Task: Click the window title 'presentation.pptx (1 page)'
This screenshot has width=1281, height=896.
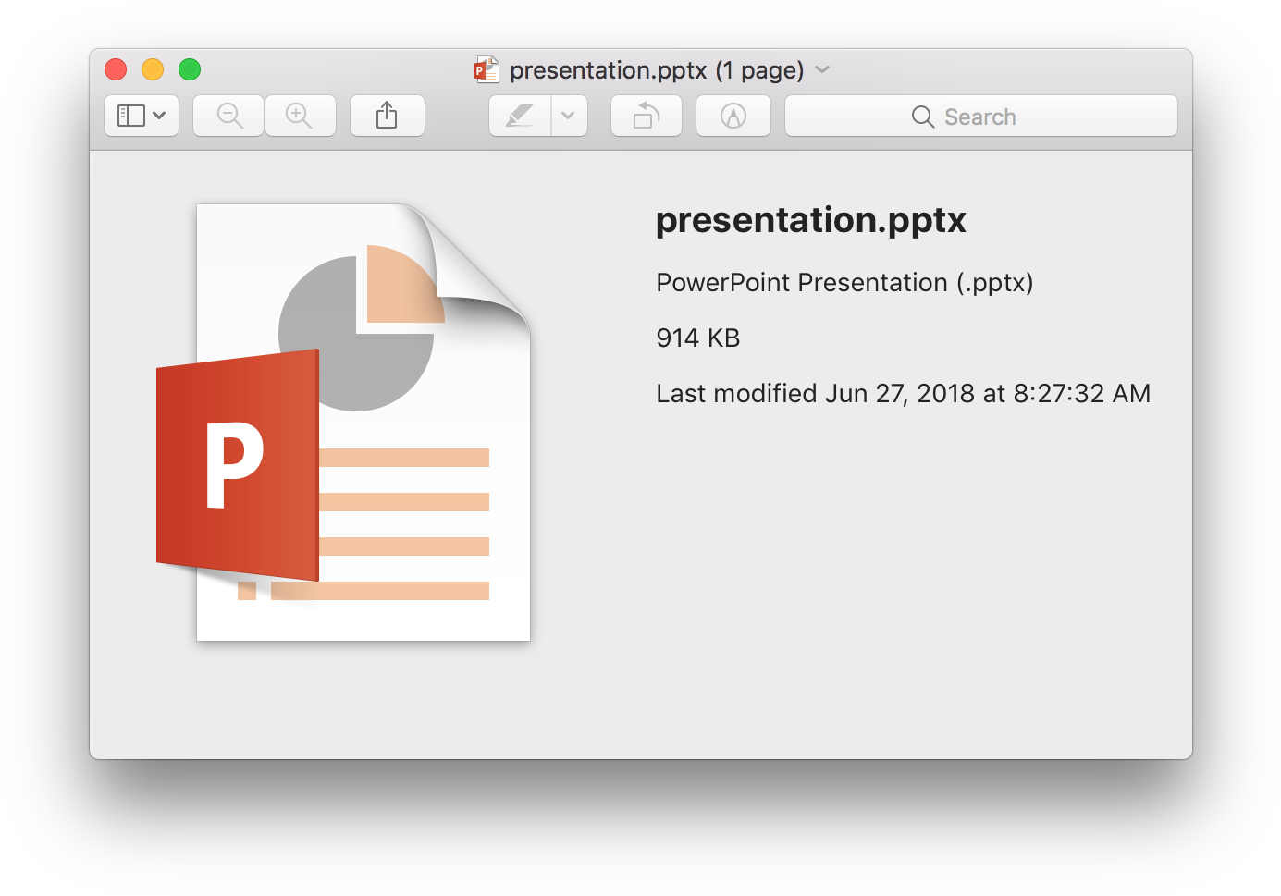Action: pos(657,70)
